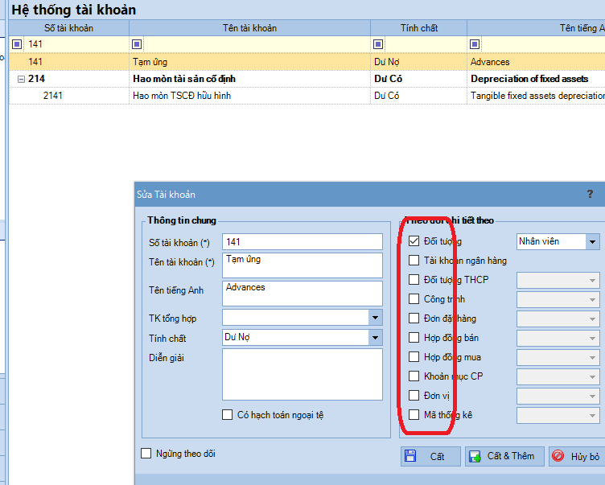The image size is (605, 485).
Task: Open dropdown beside Khoản mục CP
Action: click(x=592, y=377)
